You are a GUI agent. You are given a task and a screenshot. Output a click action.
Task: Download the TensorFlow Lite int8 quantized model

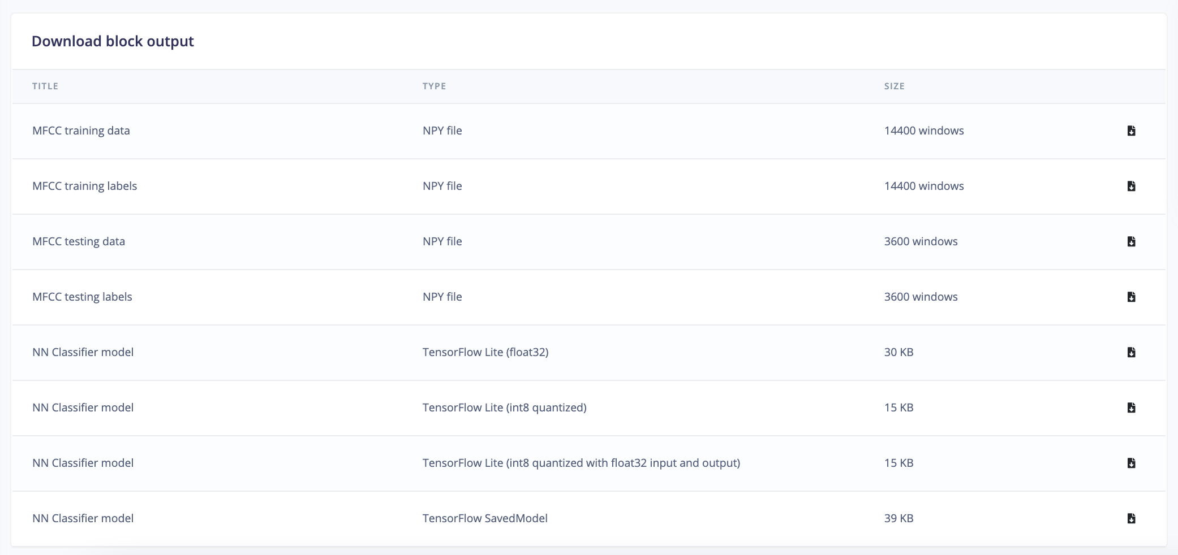(x=1131, y=407)
